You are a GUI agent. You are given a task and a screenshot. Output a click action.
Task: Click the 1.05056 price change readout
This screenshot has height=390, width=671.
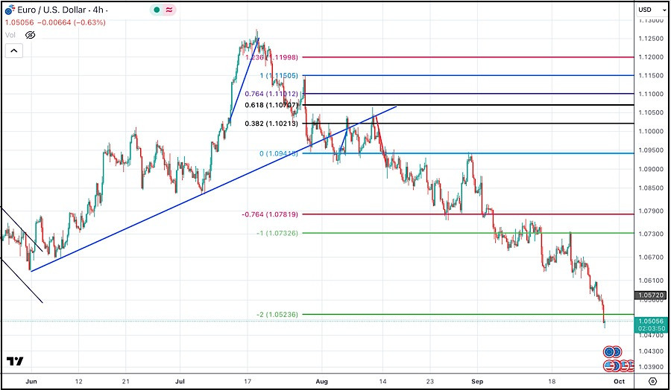tap(55, 22)
